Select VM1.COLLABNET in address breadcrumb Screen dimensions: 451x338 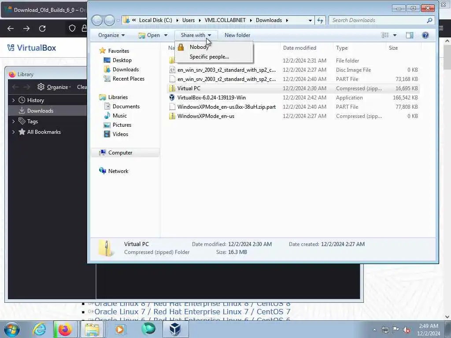(x=225, y=20)
